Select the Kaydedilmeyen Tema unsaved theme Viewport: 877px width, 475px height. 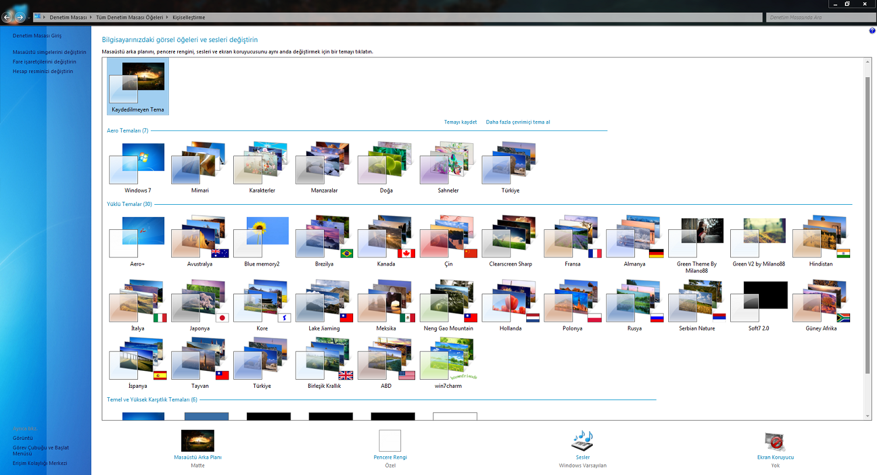coord(137,87)
